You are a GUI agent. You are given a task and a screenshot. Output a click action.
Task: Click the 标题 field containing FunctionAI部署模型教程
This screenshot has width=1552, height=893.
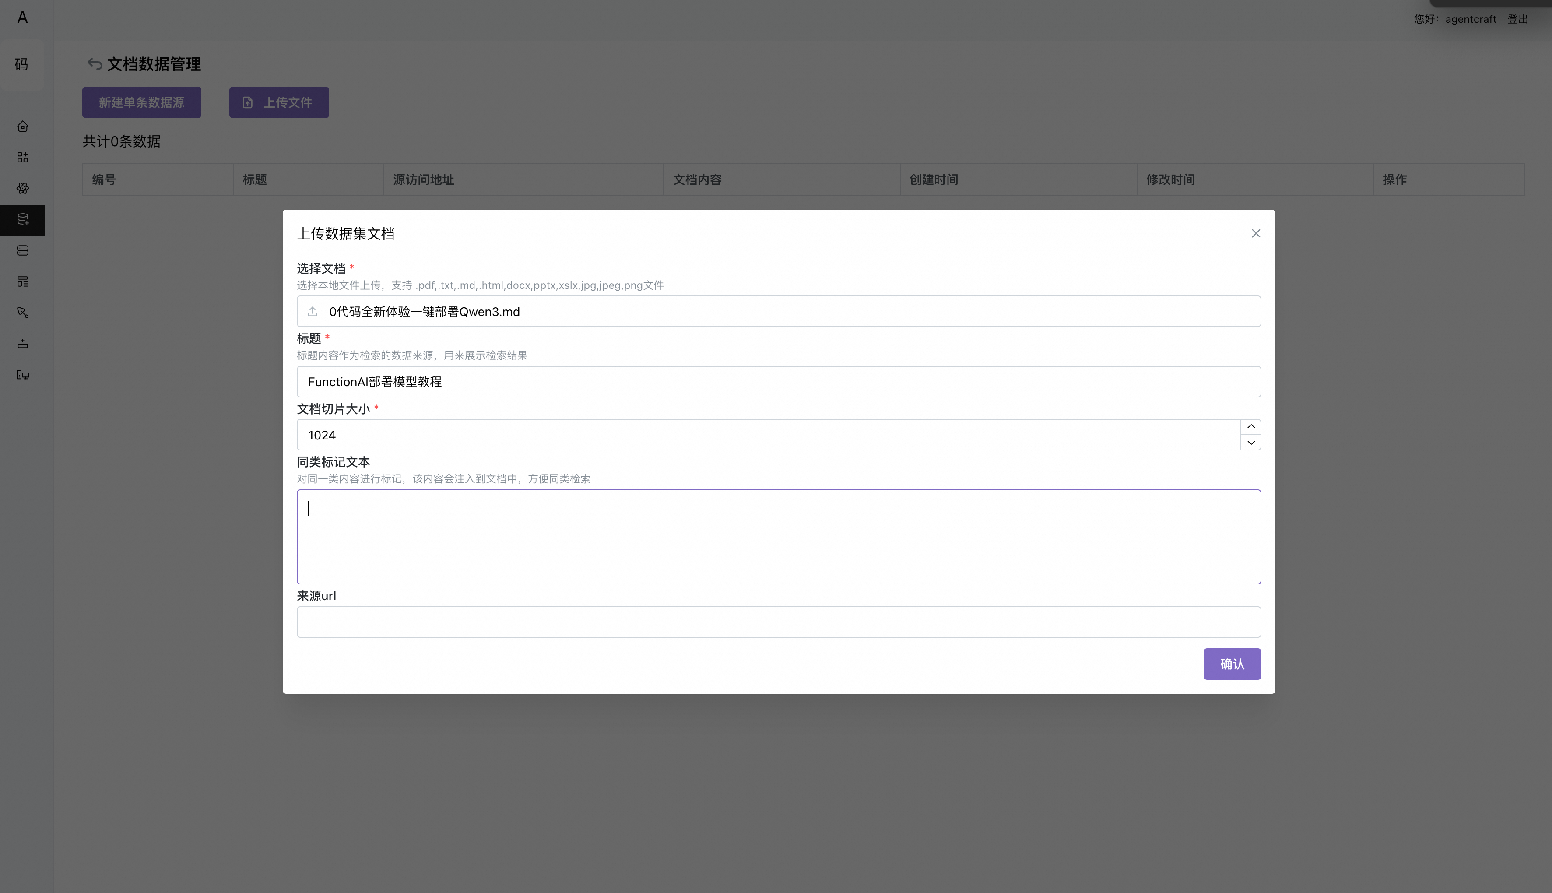pyautogui.click(x=779, y=382)
